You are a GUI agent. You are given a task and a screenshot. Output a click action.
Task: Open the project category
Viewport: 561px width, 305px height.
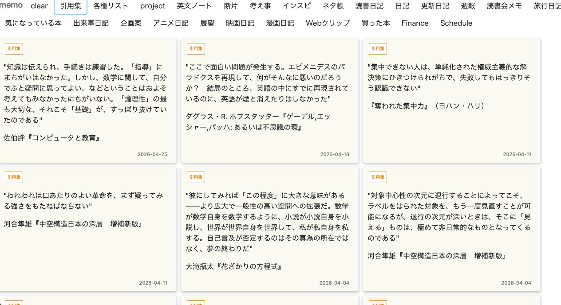tap(152, 6)
